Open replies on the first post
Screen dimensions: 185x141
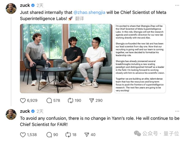pos(50,100)
